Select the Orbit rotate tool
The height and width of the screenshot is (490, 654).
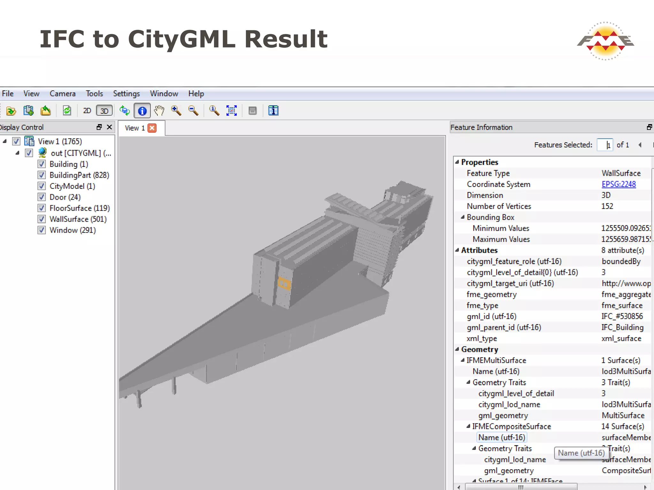125,111
